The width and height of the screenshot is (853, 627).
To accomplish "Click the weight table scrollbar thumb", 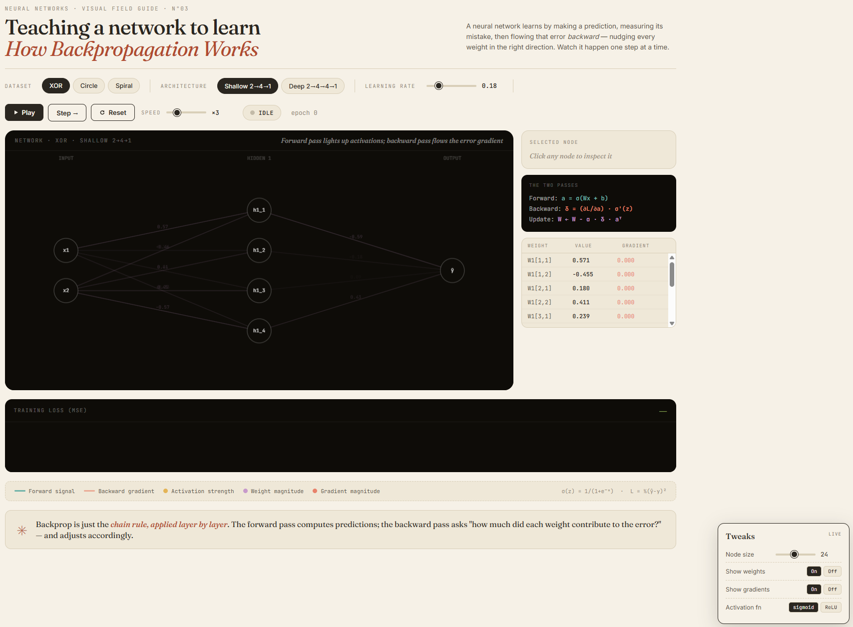I will (672, 274).
